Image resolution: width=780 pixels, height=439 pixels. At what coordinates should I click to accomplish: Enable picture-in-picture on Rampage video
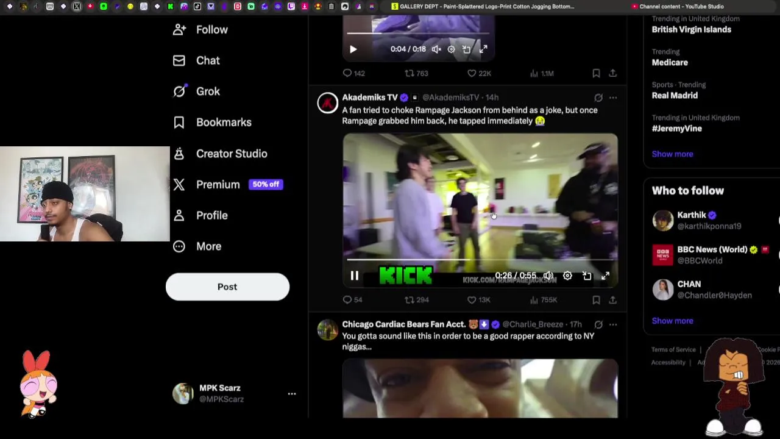[587, 276]
